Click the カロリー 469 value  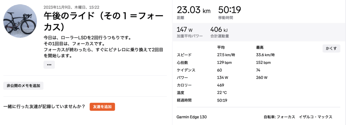(221, 85)
